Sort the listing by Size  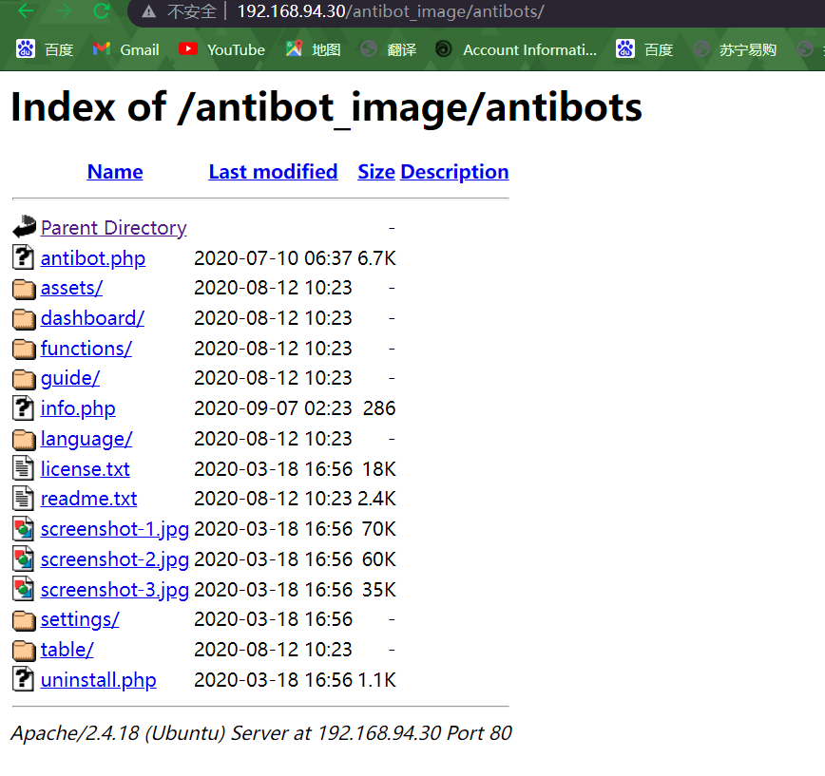pyautogui.click(x=376, y=172)
